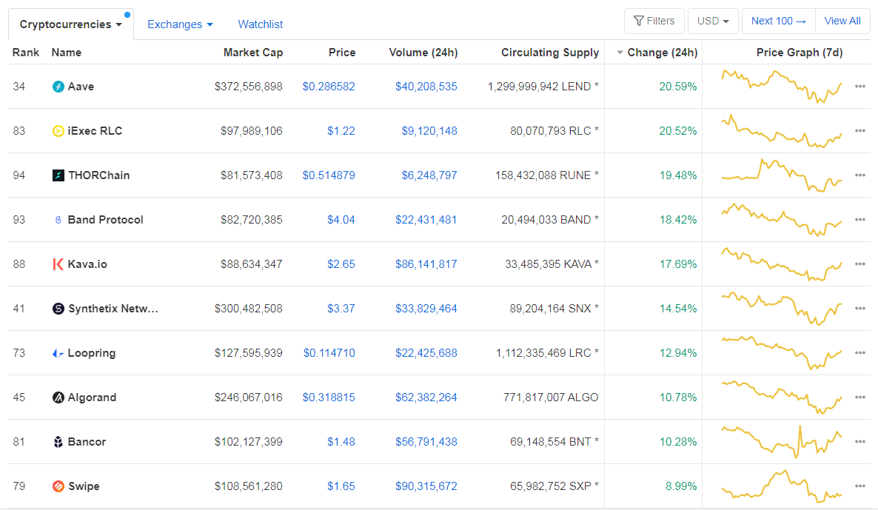View Aave 7-day price graph
Image resolution: width=878 pixels, height=510 pixels.
point(782,86)
